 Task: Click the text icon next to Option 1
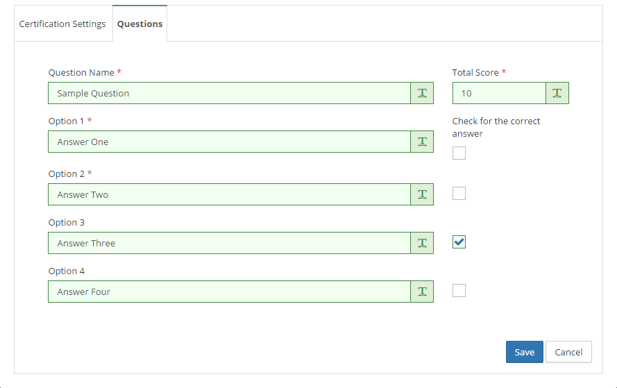click(422, 142)
